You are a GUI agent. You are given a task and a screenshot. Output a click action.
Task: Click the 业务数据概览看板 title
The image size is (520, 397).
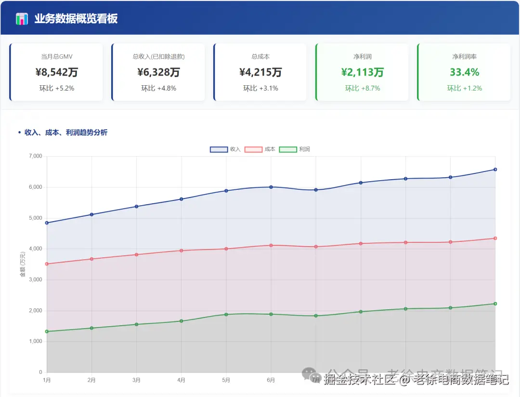click(76, 19)
